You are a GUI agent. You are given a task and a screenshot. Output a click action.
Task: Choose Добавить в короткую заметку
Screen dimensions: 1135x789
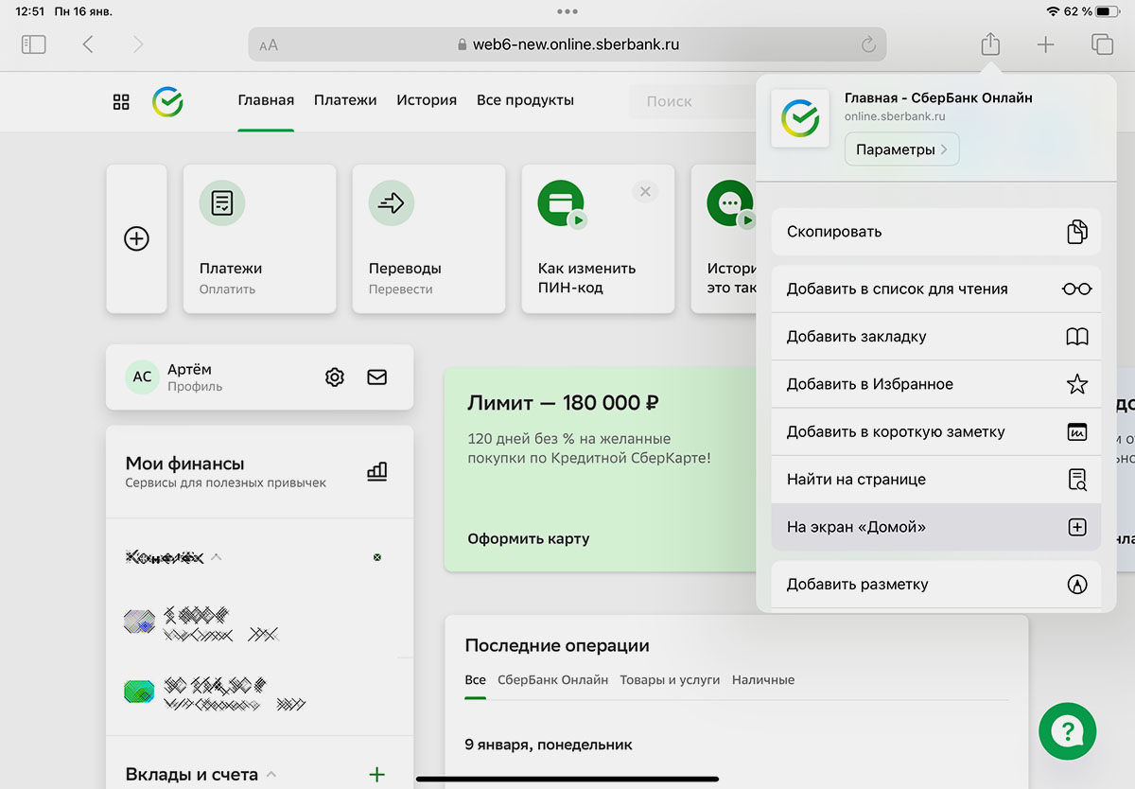coord(936,432)
